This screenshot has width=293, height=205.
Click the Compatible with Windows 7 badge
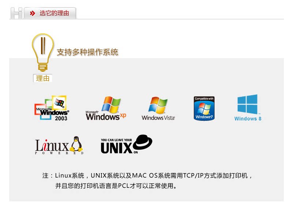(204, 108)
